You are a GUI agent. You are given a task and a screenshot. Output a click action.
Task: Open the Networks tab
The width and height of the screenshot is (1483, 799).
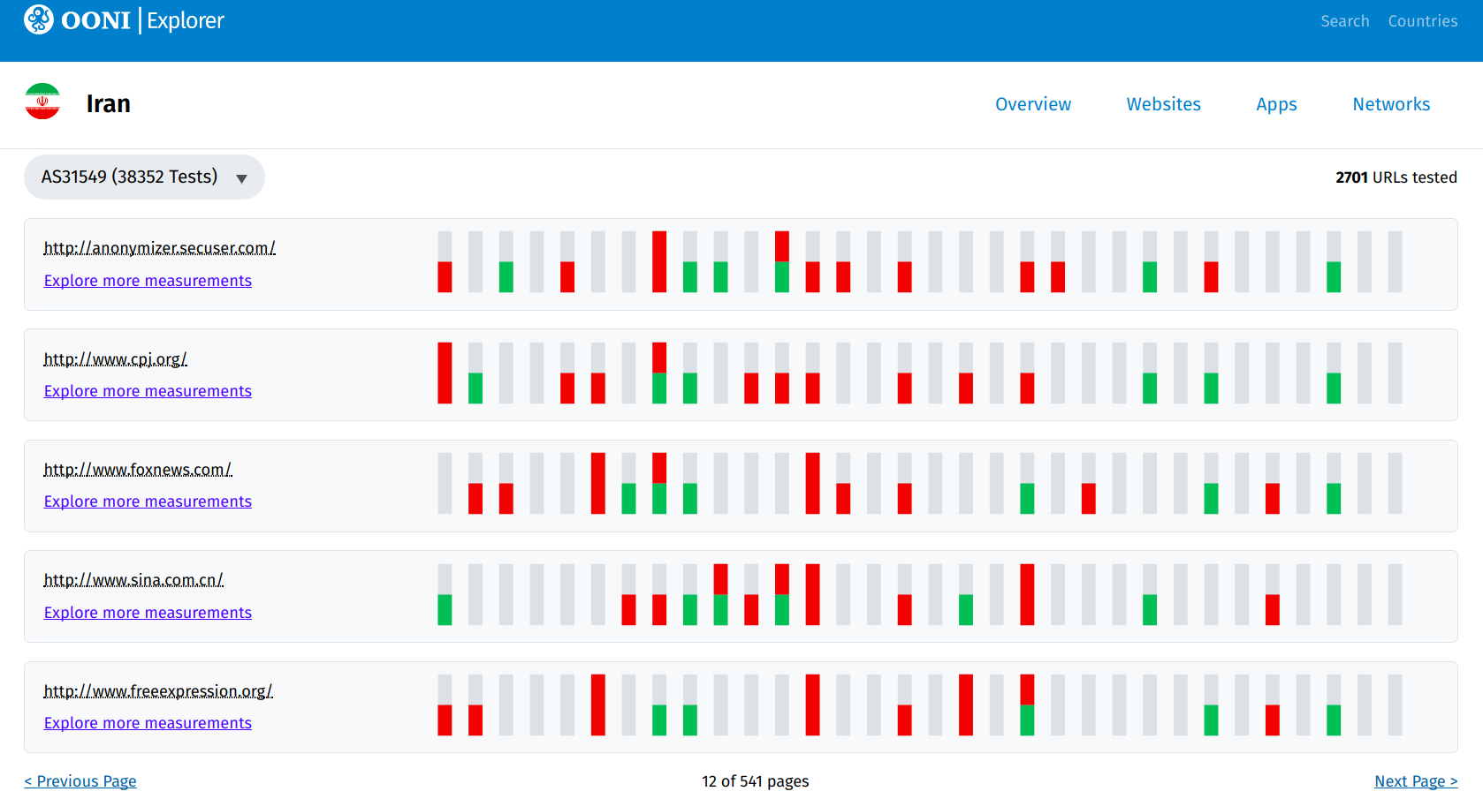[1391, 104]
